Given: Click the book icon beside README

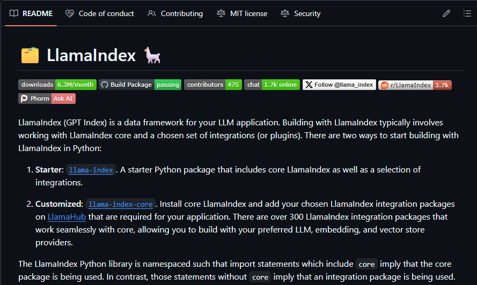Looking at the screenshot, I should click(x=14, y=13).
